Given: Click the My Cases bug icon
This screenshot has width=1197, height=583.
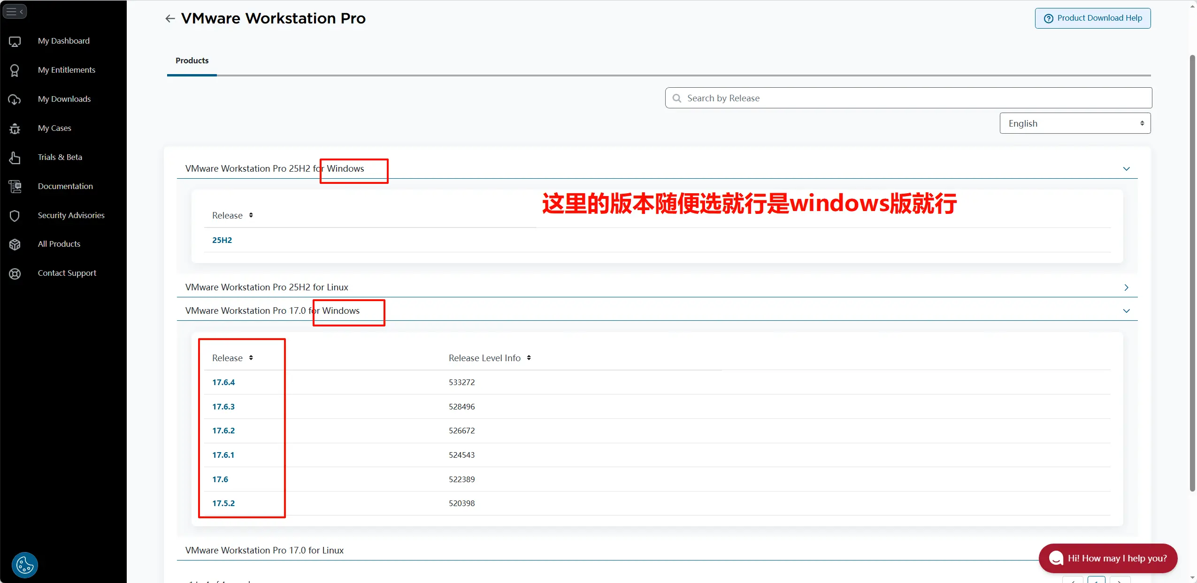Looking at the screenshot, I should tap(15, 129).
